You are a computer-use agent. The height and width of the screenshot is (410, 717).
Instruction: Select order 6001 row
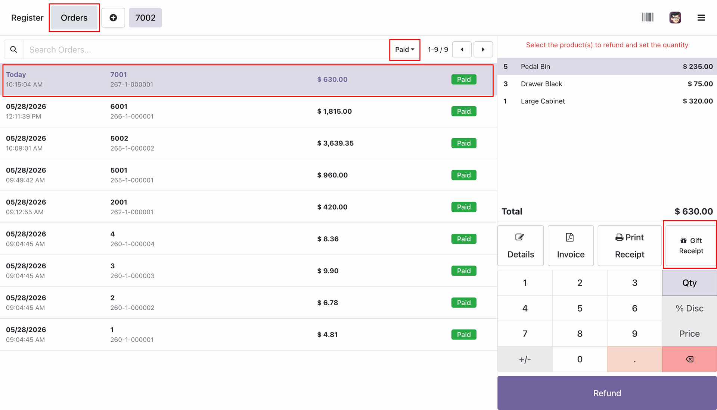[x=248, y=111]
